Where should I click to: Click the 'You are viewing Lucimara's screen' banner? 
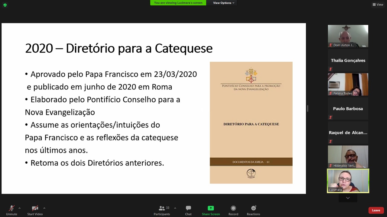tap(178, 3)
